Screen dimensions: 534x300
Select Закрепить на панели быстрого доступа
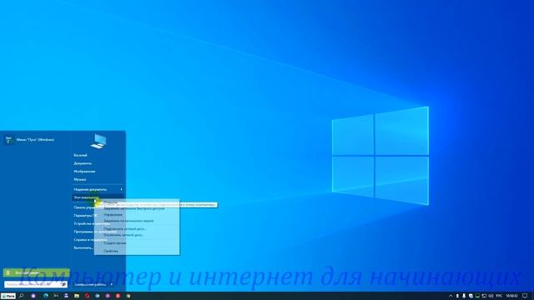(133, 208)
